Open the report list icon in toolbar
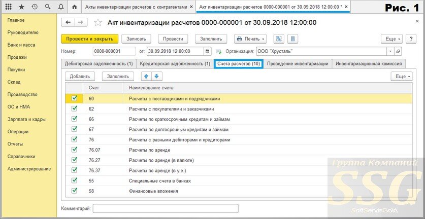This screenshot has height=219, width=425. pyautogui.click(x=293, y=39)
